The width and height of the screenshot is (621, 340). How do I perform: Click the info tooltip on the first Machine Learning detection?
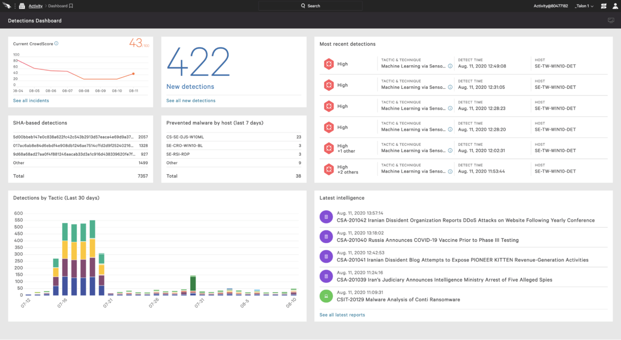[x=450, y=66]
